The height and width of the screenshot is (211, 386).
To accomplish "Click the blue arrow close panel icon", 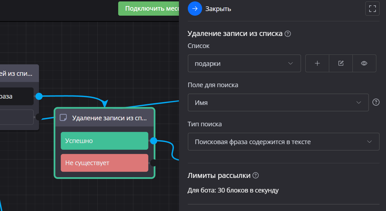I will tap(195, 9).
